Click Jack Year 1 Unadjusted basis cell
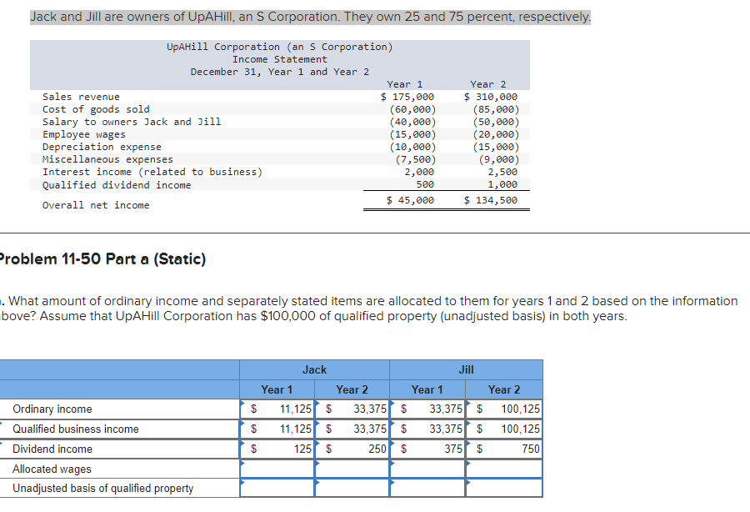This screenshot has width=750, height=512. click(277, 488)
